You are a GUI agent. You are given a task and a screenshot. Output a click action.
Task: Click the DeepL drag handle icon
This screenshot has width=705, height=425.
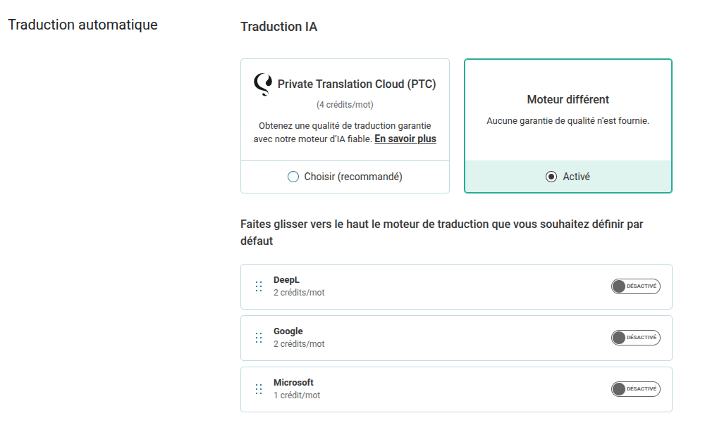pyautogui.click(x=259, y=286)
